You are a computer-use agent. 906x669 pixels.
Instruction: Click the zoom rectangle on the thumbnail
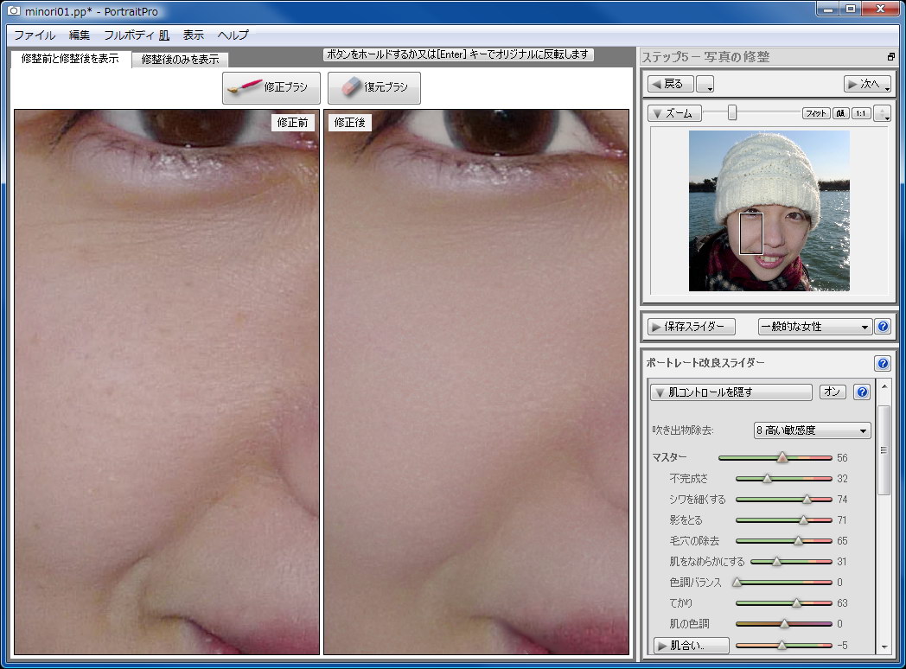click(x=751, y=233)
